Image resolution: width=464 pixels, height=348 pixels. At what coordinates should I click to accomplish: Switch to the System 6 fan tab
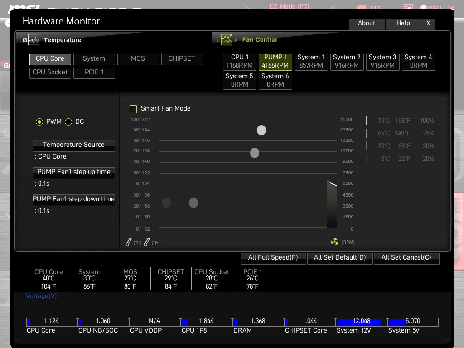[275, 81]
